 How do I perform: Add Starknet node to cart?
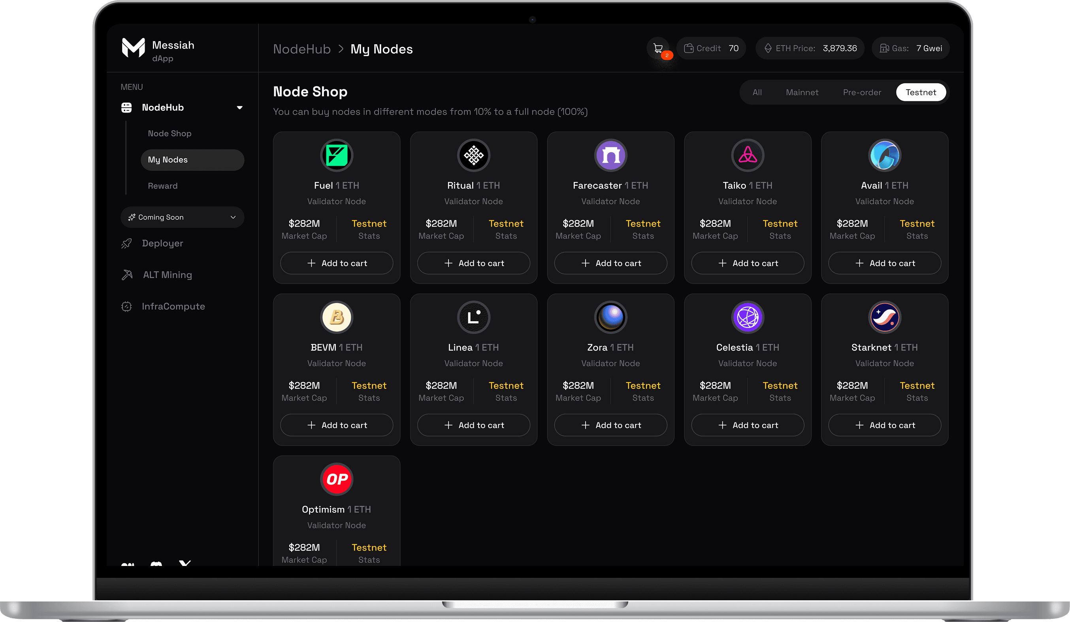click(885, 425)
